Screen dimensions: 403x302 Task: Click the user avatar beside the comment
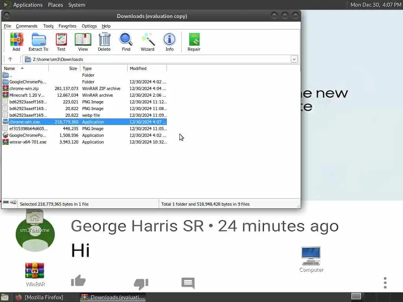[x=35, y=234]
